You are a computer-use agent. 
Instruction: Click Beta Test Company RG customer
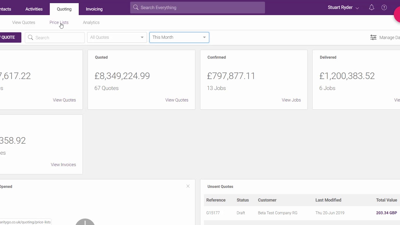(x=277, y=213)
